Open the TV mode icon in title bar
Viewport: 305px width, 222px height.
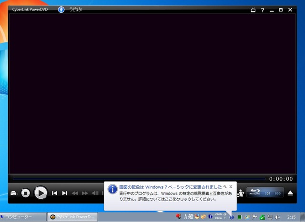click(253, 10)
